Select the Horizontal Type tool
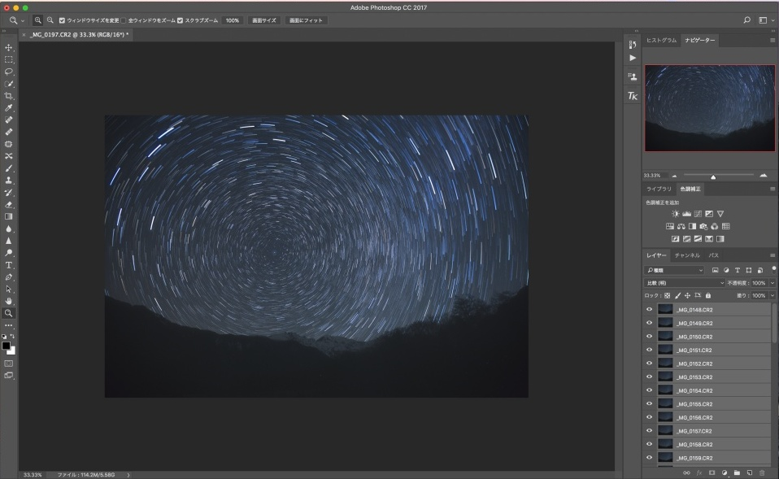 coord(8,265)
